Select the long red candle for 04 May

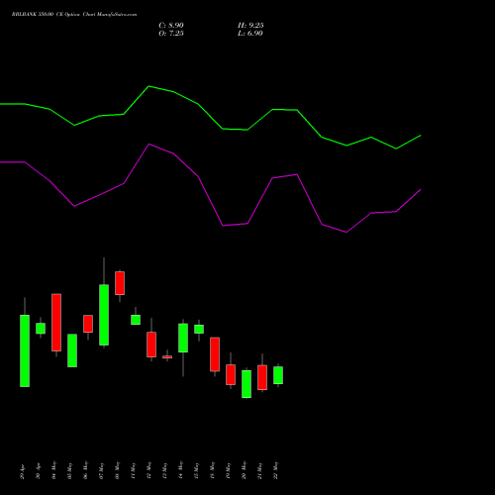[x=56, y=323]
